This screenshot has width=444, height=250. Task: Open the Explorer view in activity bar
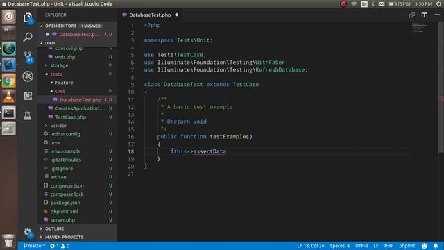(x=28, y=18)
